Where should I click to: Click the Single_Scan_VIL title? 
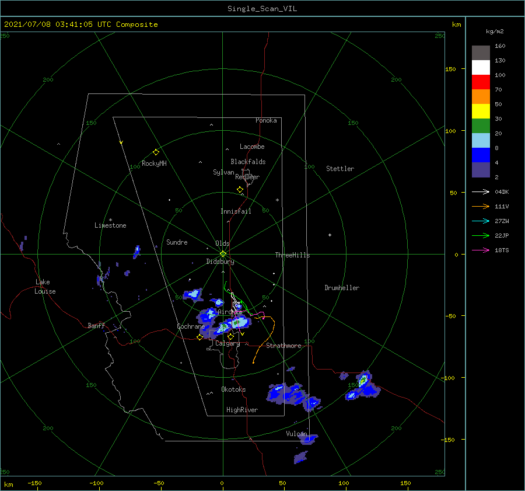(262, 9)
